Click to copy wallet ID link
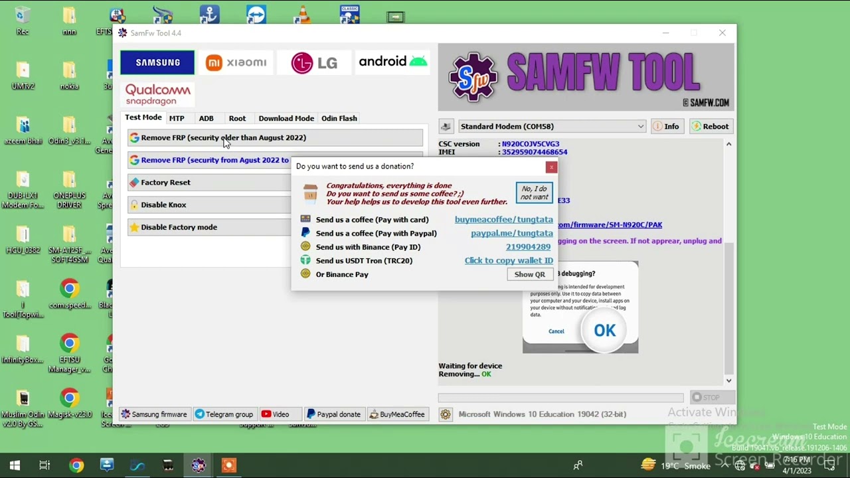The width and height of the screenshot is (850, 478). tap(509, 260)
